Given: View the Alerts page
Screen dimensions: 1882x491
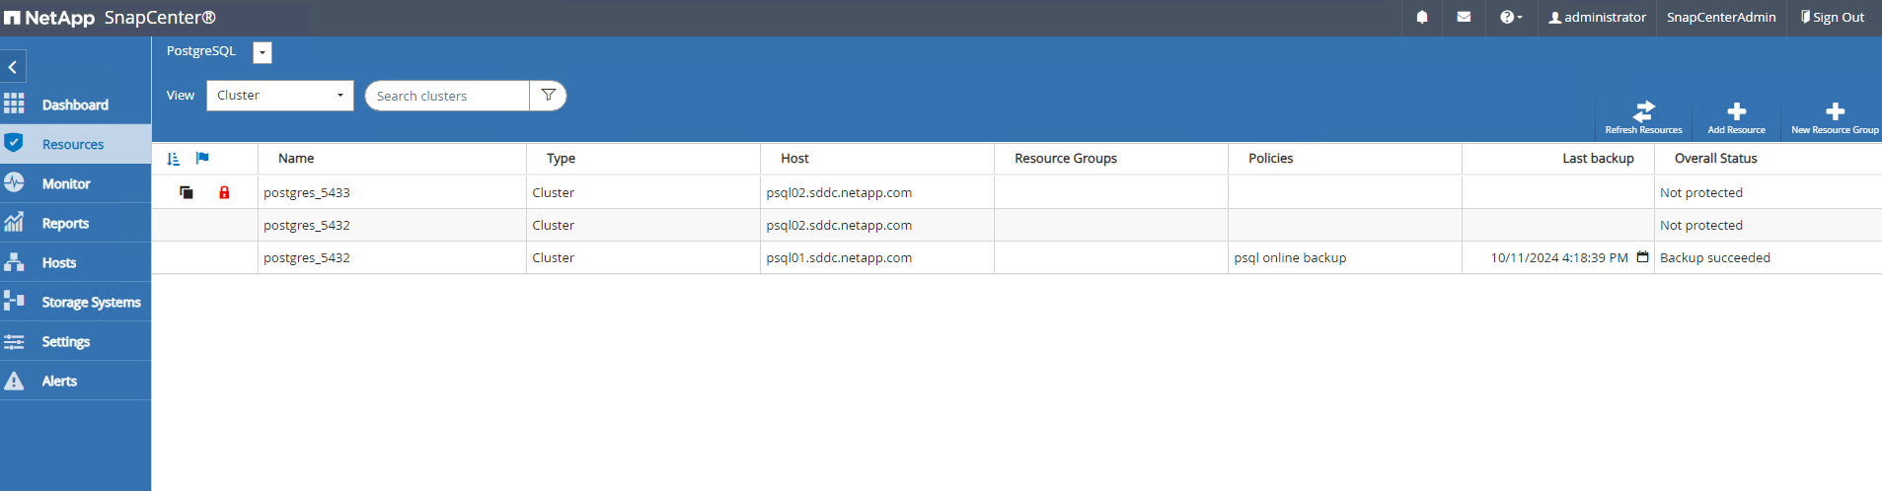Looking at the screenshot, I should pos(75,381).
